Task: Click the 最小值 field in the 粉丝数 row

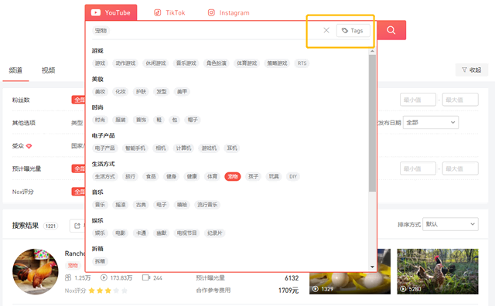Action: coord(418,100)
